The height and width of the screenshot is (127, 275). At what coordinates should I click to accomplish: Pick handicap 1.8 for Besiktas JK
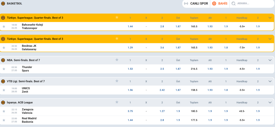[x=226, y=48]
